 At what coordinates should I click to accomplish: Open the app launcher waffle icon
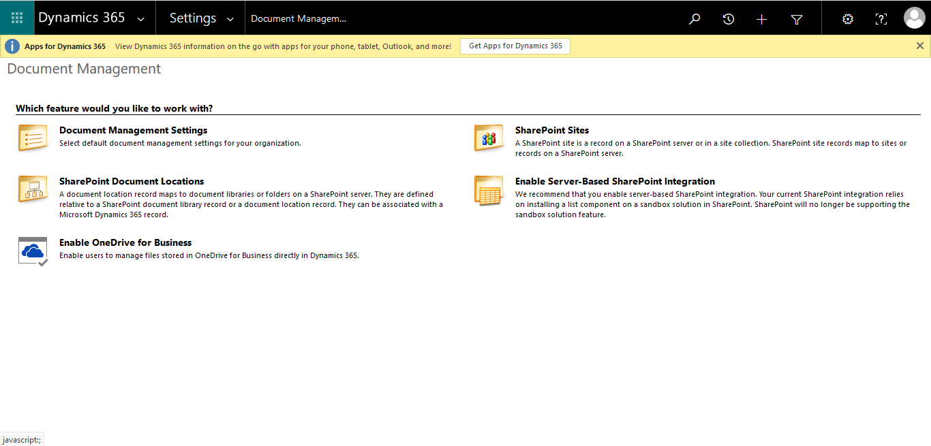(17, 18)
